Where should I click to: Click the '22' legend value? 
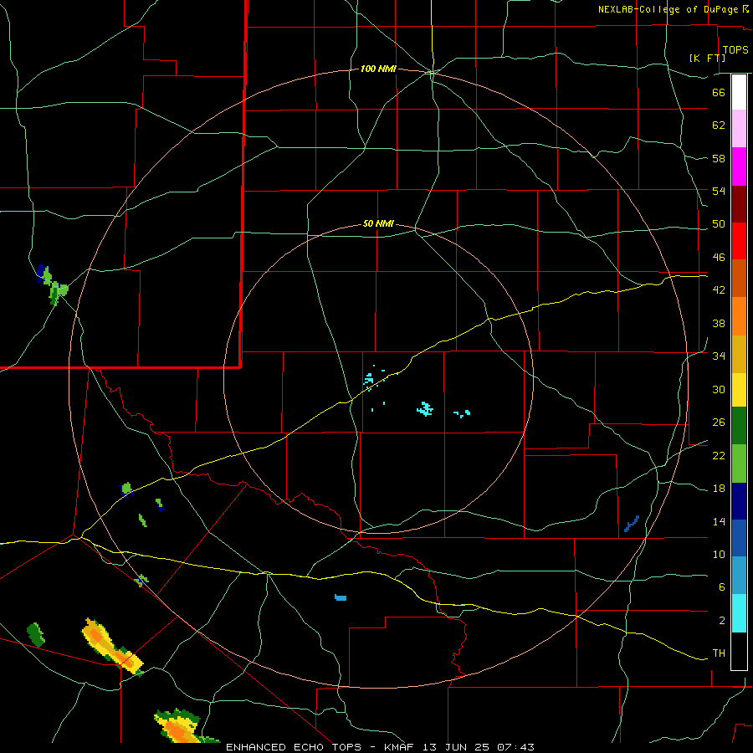[719, 455]
